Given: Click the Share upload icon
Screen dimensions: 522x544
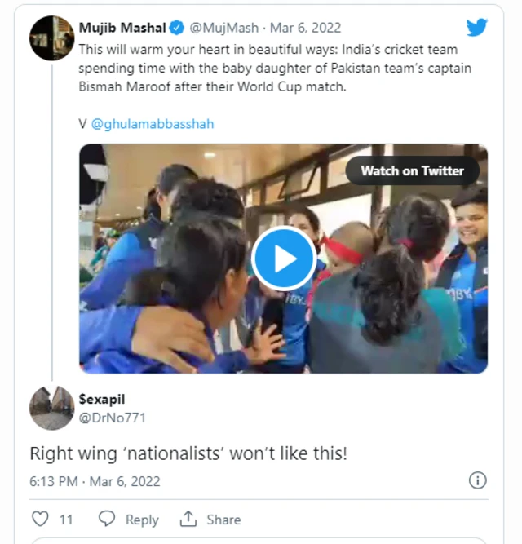Looking at the screenshot, I should (x=189, y=519).
